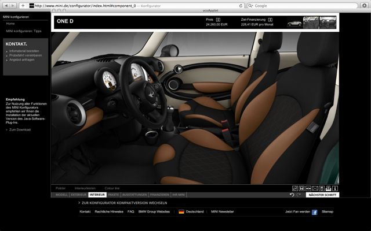Click the Zum Download link
Image resolution: width=371 pixels, height=231 pixels.
tap(20, 130)
